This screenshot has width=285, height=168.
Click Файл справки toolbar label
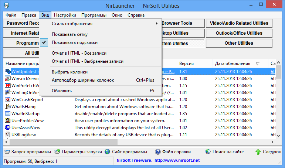coord(176,152)
